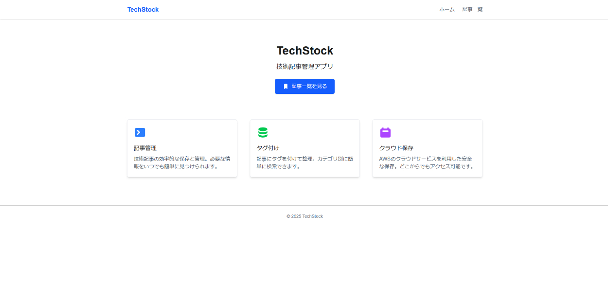Click the description starting with AWSのクラウドサービス
This screenshot has width=608, height=288.
point(427,162)
